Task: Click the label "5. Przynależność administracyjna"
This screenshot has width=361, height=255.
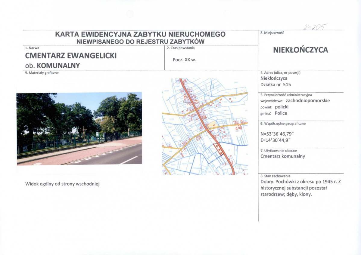Action: coord(286,95)
